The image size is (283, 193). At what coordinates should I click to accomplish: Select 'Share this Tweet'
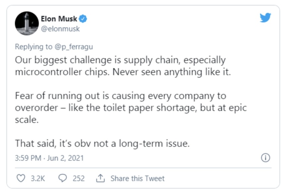(138, 178)
